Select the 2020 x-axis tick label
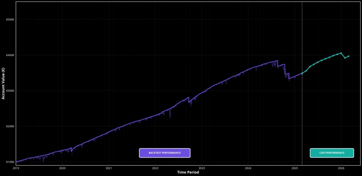Screen dimensions: 362x176 click(62, 168)
